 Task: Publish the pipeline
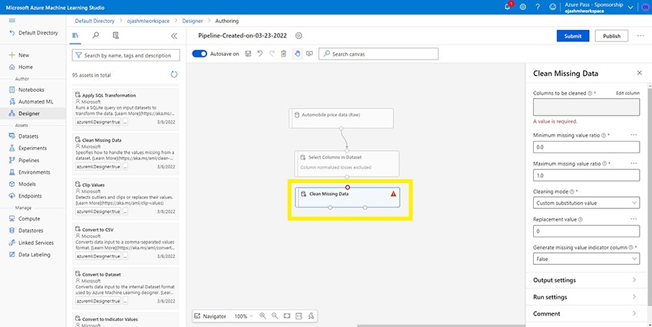(x=611, y=36)
